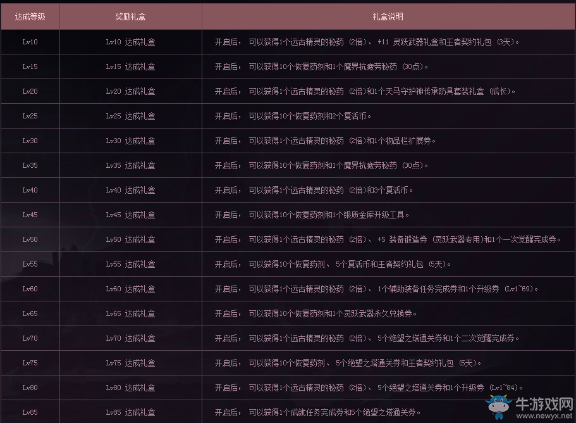Select the 奖励礼盒 column header
This screenshot has width=576, height=423.
[x=130, y=16]
